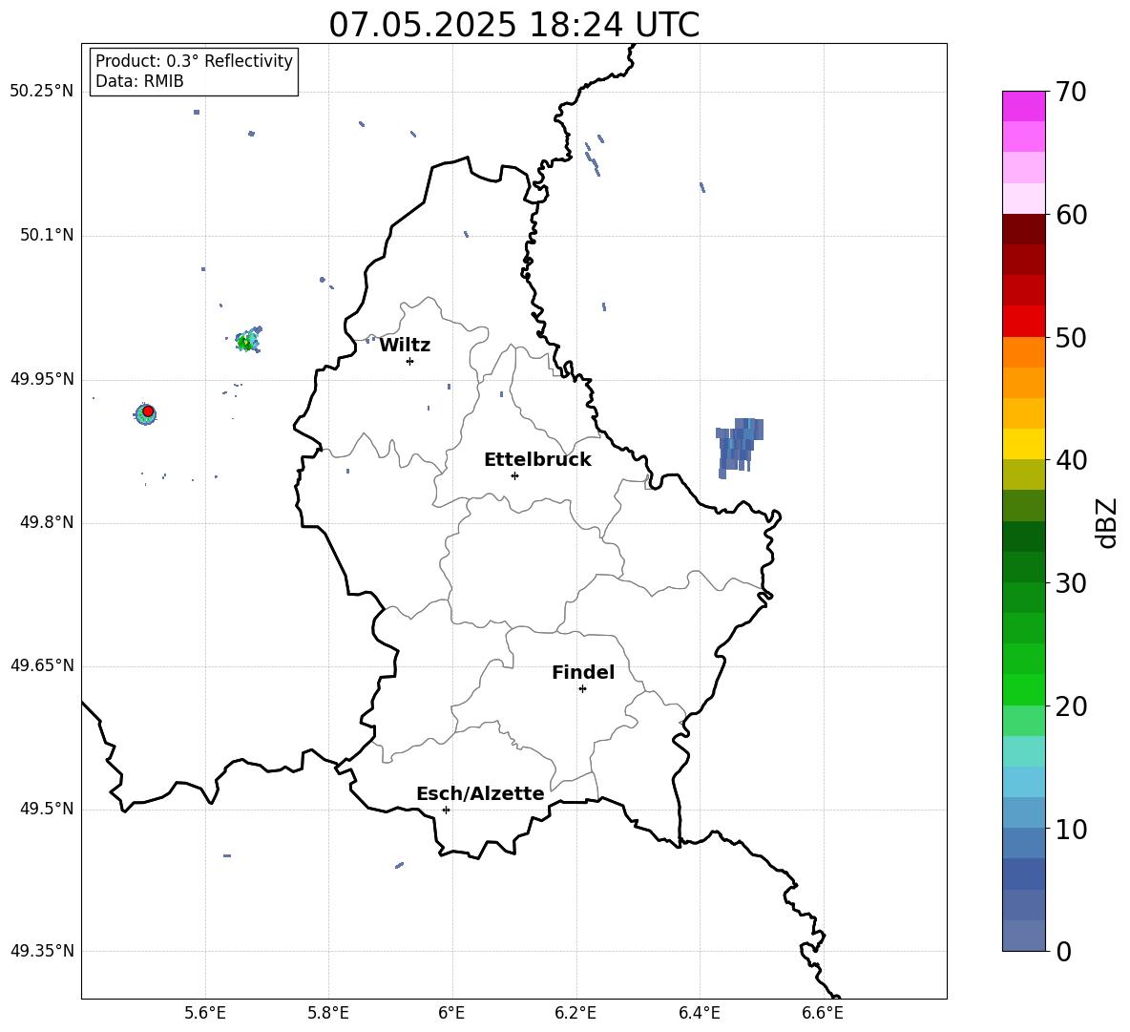Pick the bright green swatch just above 20 dBZ

click(1024, 689)
